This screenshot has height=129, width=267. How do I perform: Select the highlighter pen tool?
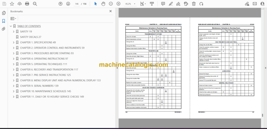171,4
